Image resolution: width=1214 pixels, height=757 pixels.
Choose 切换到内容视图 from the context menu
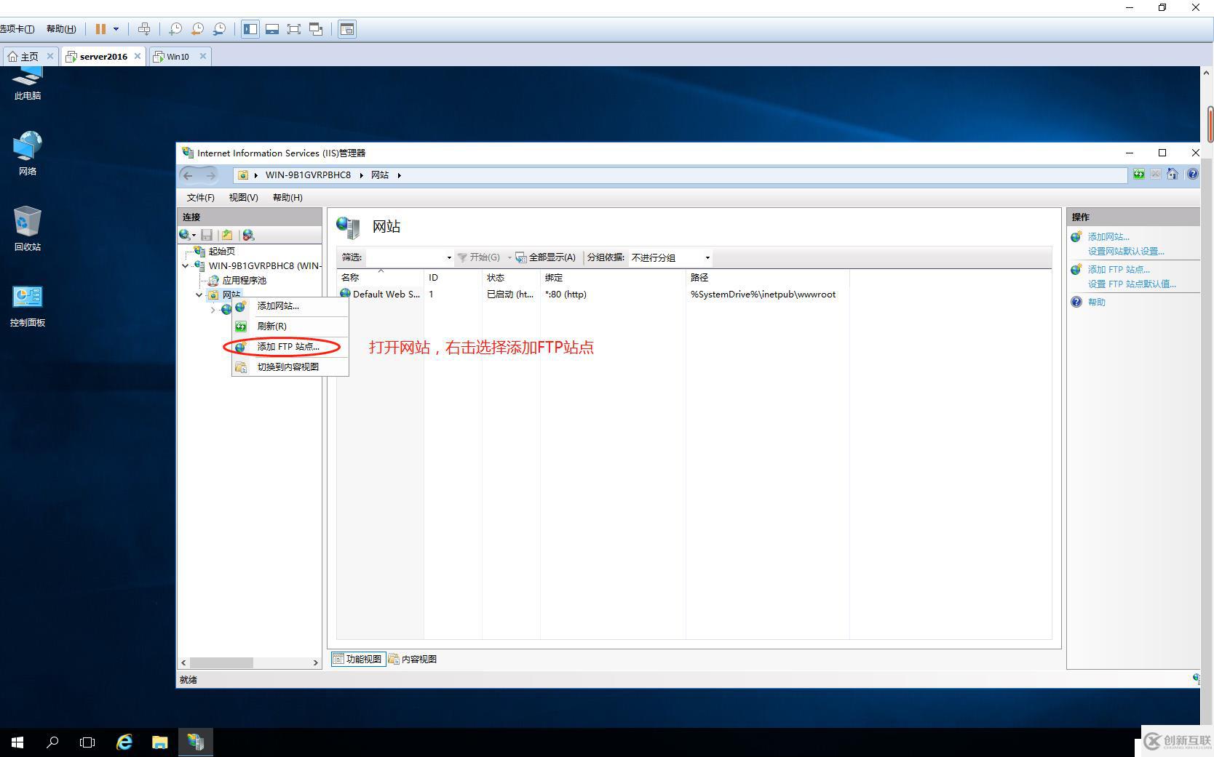(290, 367)
